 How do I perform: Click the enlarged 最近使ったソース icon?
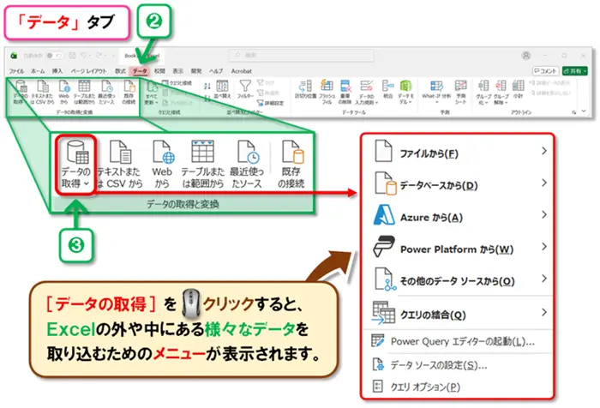248,152
